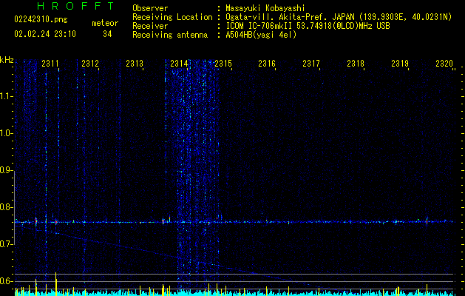Click the Observer label
The height and width of the screenshot is (296, 465).
point(150,8)
